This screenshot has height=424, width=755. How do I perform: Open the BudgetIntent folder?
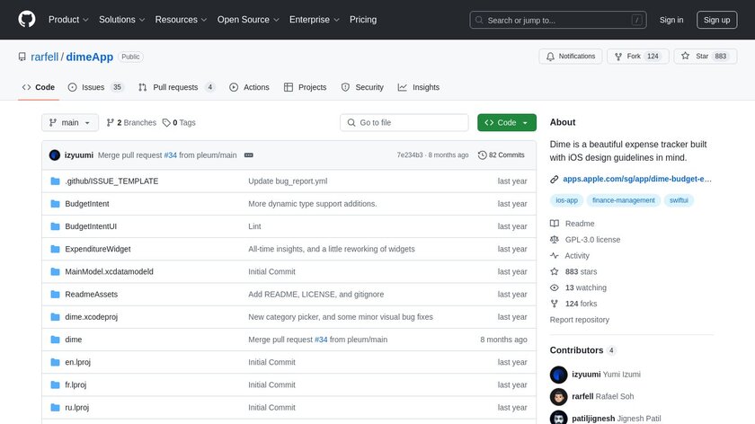[x=87, y=204]
